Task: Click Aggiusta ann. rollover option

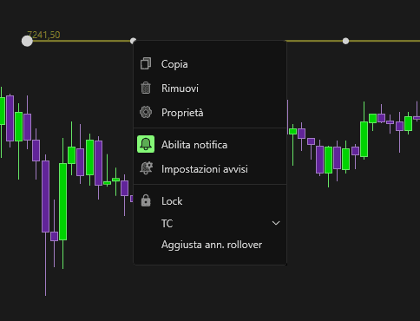Action: (x=212, y=245)
